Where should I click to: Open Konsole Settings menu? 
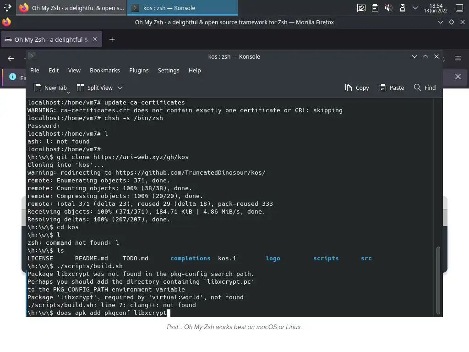169,70
